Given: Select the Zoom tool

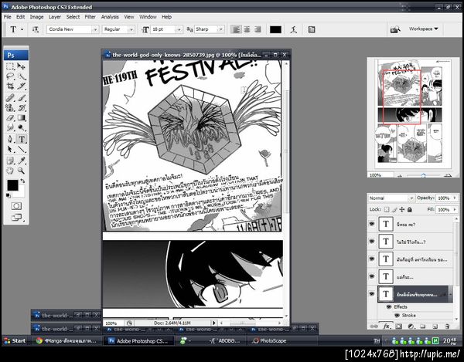Looking at the screenshot, I should coord(22,171).
